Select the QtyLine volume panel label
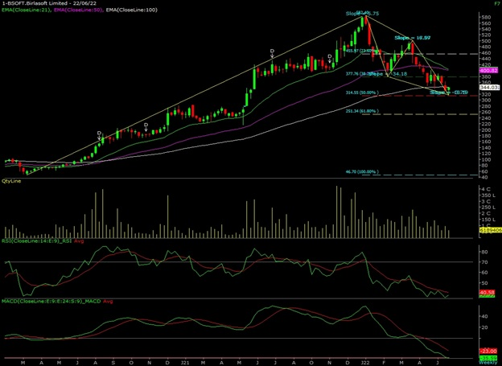The image size is (502, 366). pos(13,183)
